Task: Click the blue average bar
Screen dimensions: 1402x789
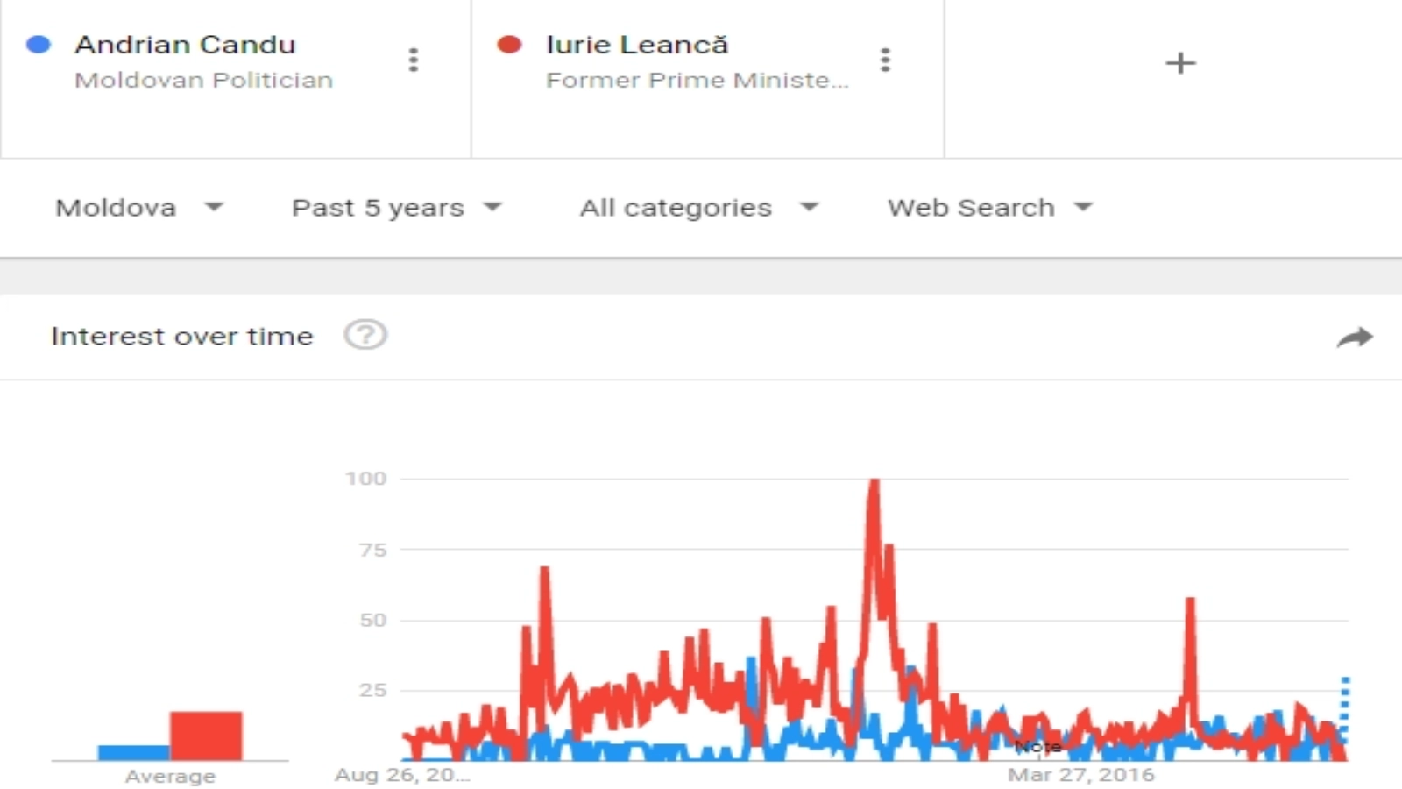Action: tap(133, 752)
